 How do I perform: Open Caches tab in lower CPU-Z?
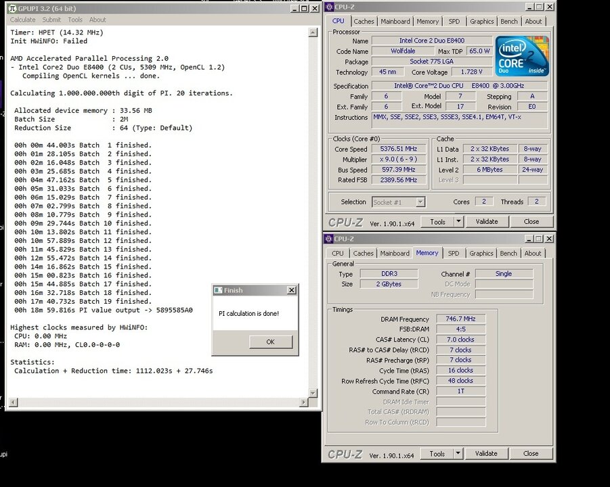363,254
